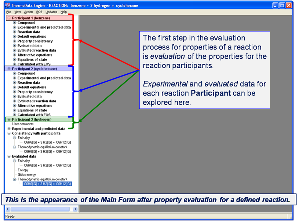Image resolution: width=299 pixels, height=221 pixels.
Task: Collapse the Participant 2 (cyclohexane) node
Action: 9,69
